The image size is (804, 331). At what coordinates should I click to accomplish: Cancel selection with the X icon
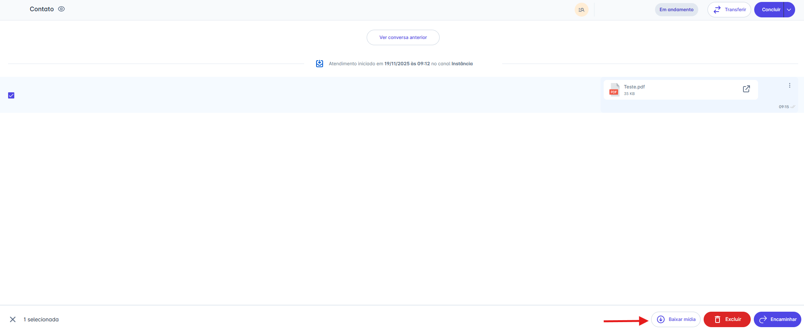pyautogui.click(x=13, y=319)
